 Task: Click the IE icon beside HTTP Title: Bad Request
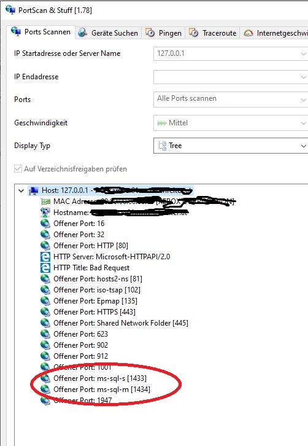45,268
